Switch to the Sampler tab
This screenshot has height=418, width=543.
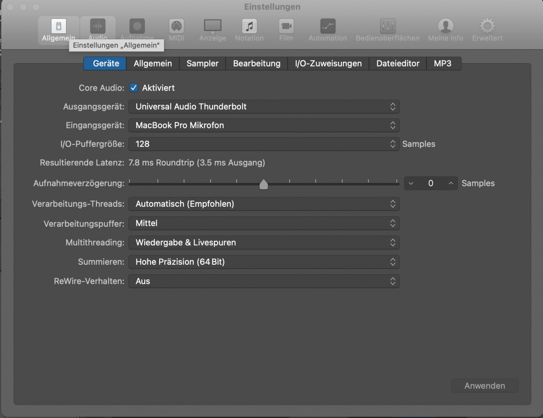coord(202,64)
